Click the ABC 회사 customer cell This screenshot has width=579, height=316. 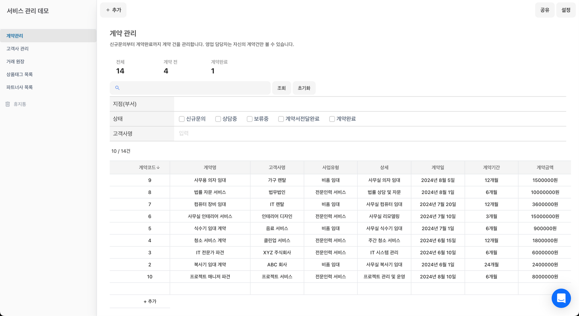277,264
